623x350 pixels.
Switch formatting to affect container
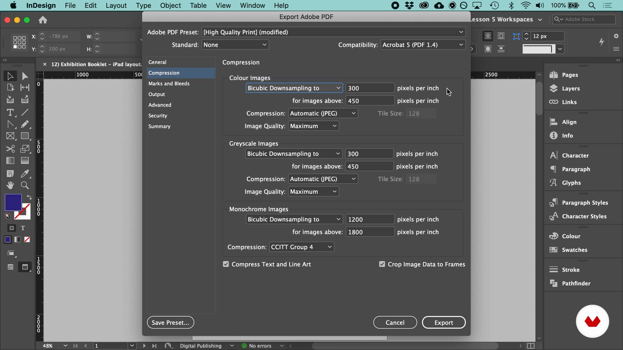(12, 228)
